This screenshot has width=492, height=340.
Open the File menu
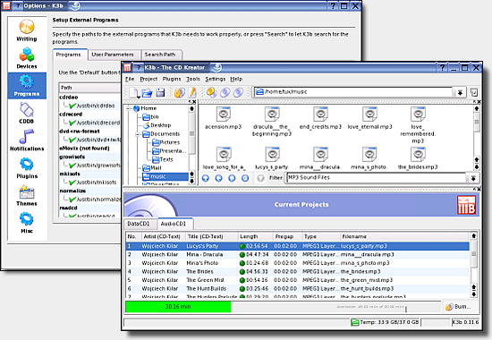point(130,79)
